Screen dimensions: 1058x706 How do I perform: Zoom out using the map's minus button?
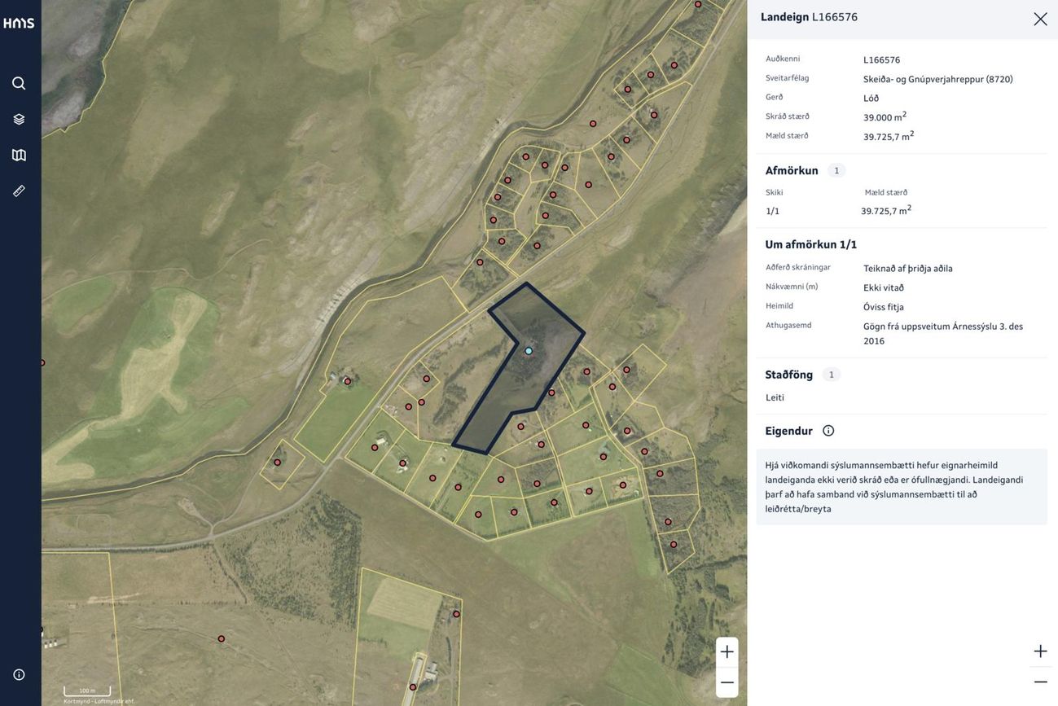click(x=727, y=682)
